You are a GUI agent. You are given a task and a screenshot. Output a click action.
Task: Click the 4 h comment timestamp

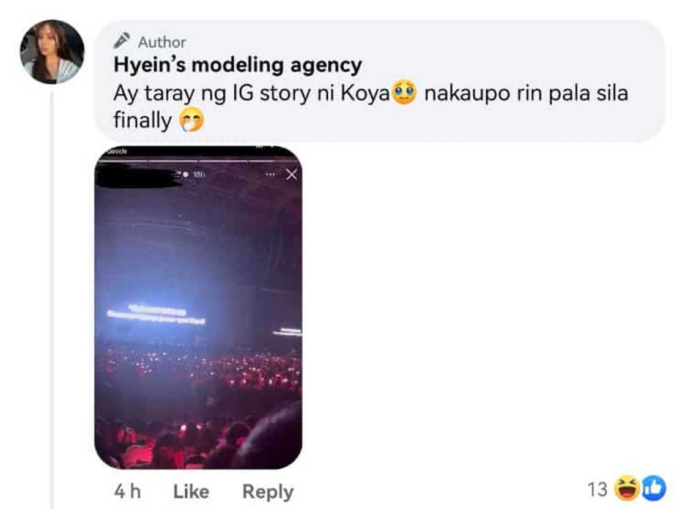tap(127, 491)
